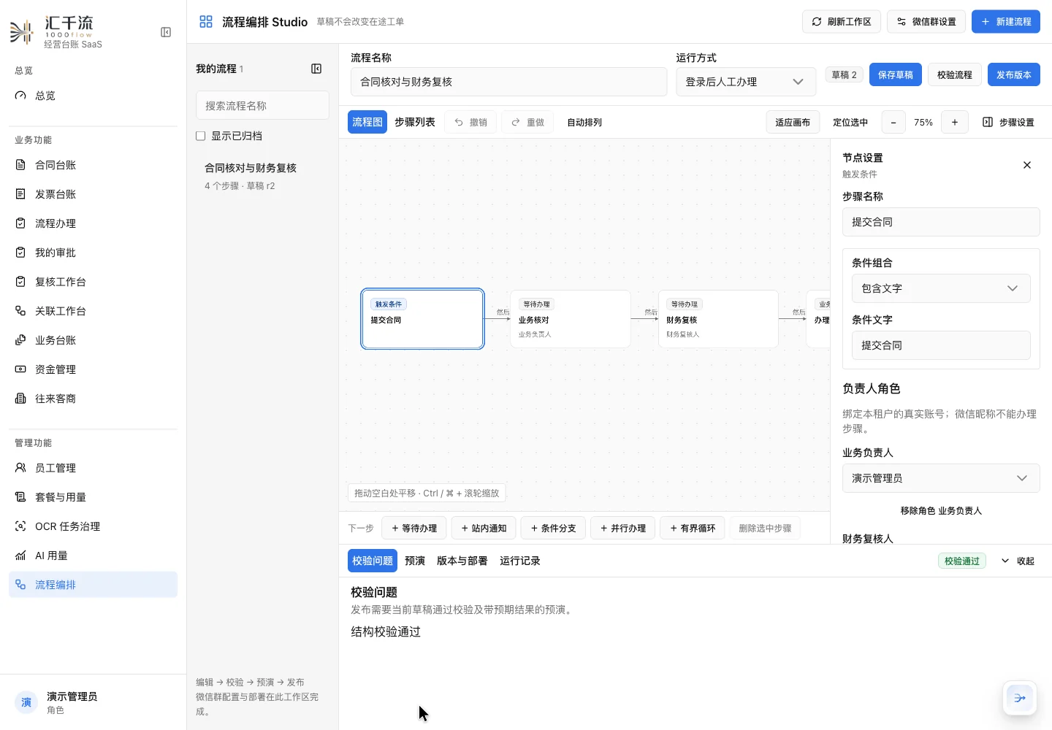1052x730 pixels.
Task: Click 发布版本 button
Action: 1014,74
